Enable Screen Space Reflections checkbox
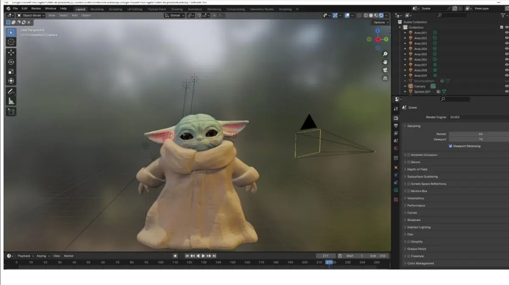The height and width of the screenshot is (285, 509). coord(409,184)
